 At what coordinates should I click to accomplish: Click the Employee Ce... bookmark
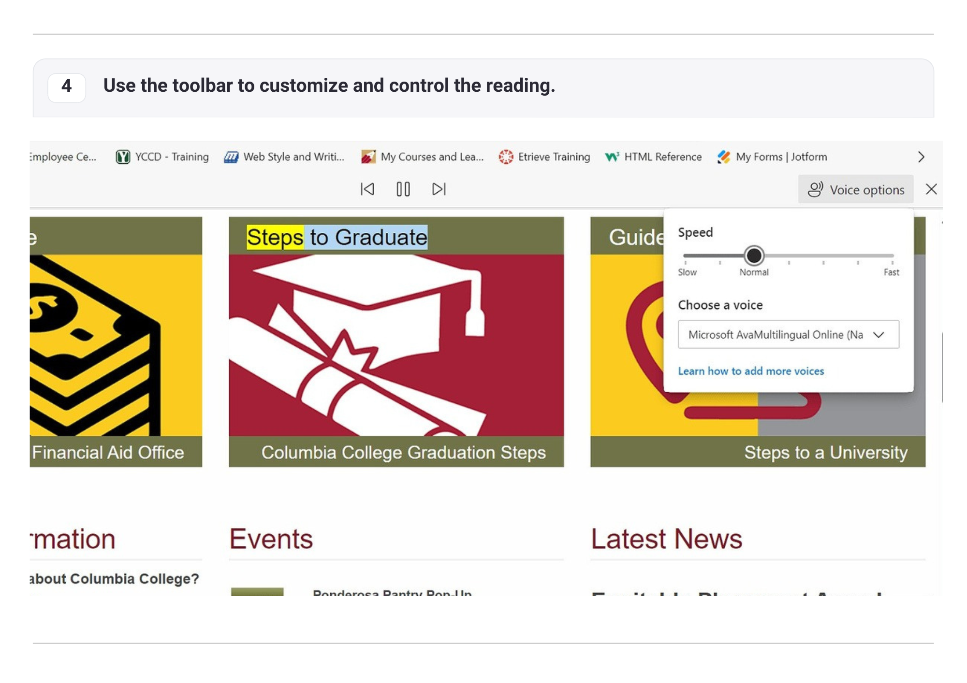pyautogui.click(x=63, y=157)
